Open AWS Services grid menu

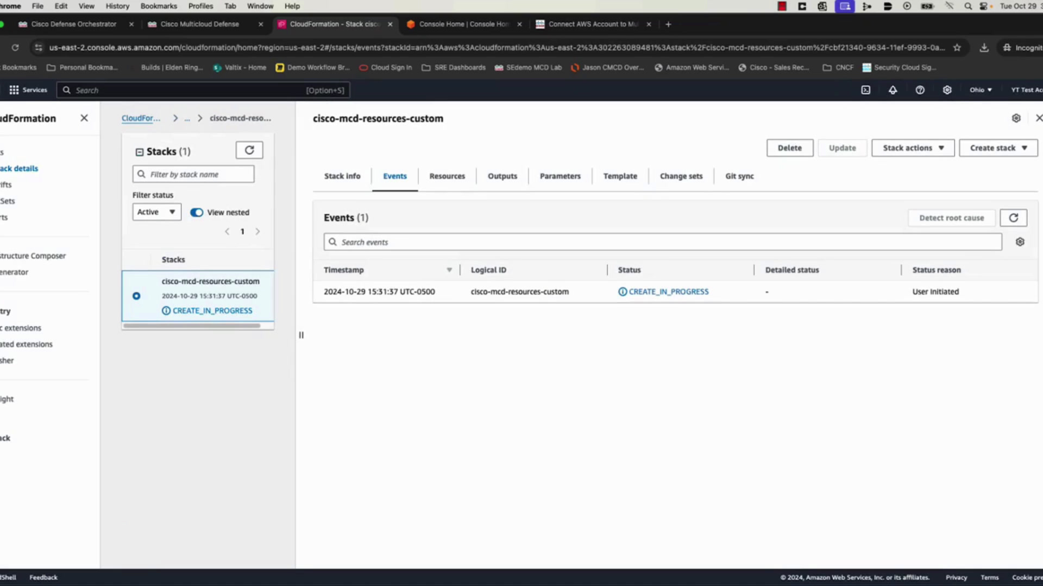14,90
